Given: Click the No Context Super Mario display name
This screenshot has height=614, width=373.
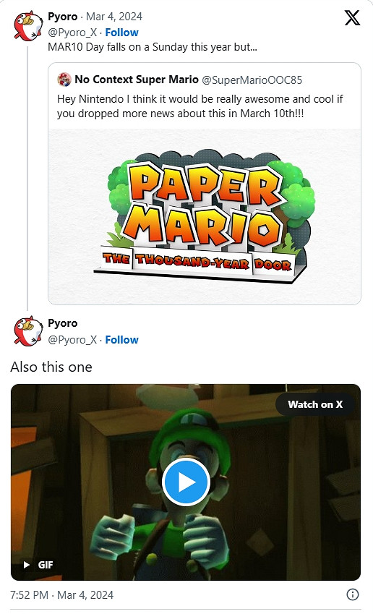Looking at the screenshot, I should [x=137, y=80].
